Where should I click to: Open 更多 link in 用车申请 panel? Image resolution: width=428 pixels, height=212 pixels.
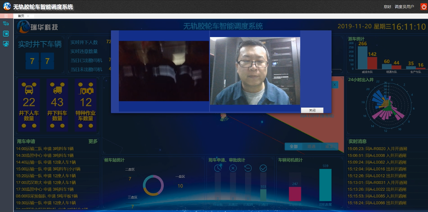(93, 141)
